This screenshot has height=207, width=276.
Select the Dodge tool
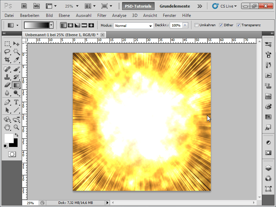click(16, 93)
